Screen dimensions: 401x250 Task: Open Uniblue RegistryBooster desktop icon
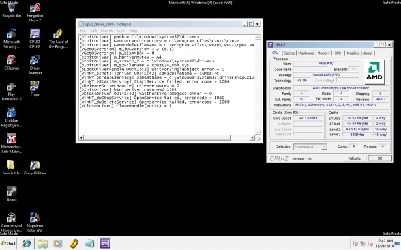(x=11, y=117)
